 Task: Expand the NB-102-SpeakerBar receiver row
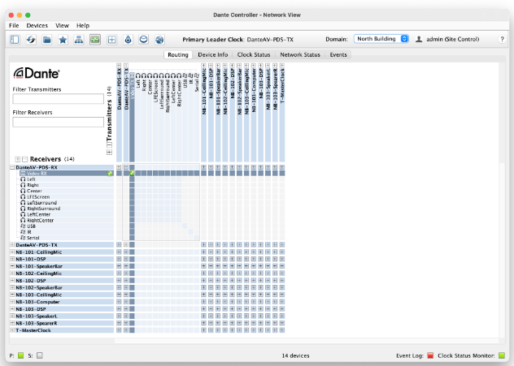click(12, 287)
